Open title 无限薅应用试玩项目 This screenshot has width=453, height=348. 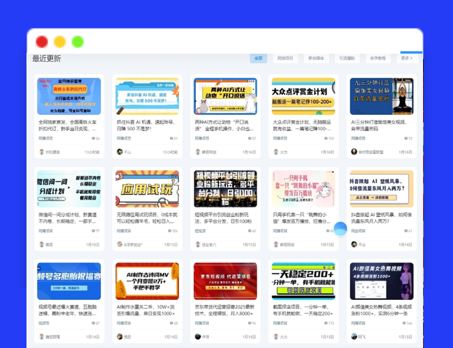147,218
